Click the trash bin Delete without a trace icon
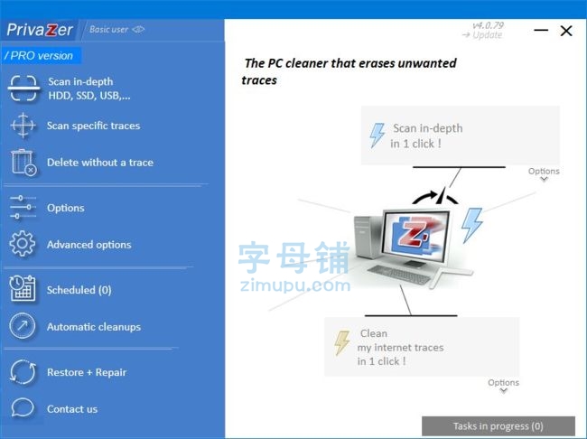The height and width of the screenshot is (439, 587). point(23,163)
